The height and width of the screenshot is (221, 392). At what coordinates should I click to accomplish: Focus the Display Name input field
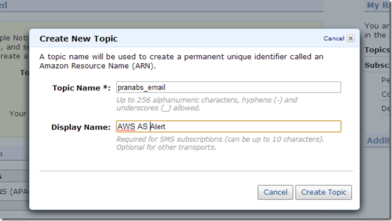point(228,126)
